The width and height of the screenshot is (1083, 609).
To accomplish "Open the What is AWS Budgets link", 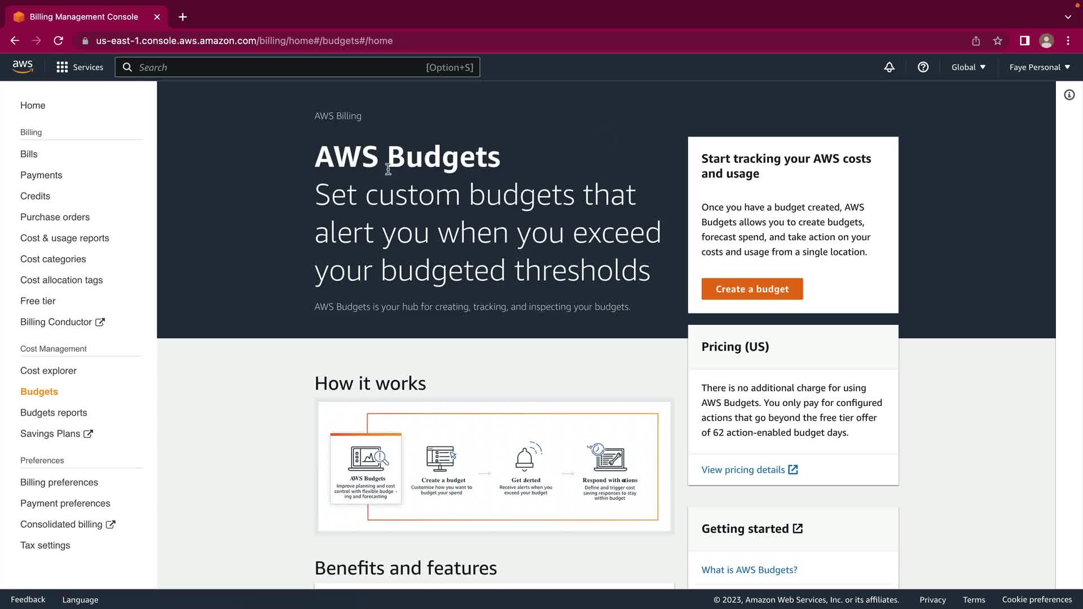I will tap(749, 570).
